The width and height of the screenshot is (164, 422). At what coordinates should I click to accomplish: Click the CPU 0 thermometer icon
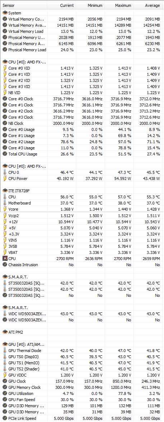point(5,172)
